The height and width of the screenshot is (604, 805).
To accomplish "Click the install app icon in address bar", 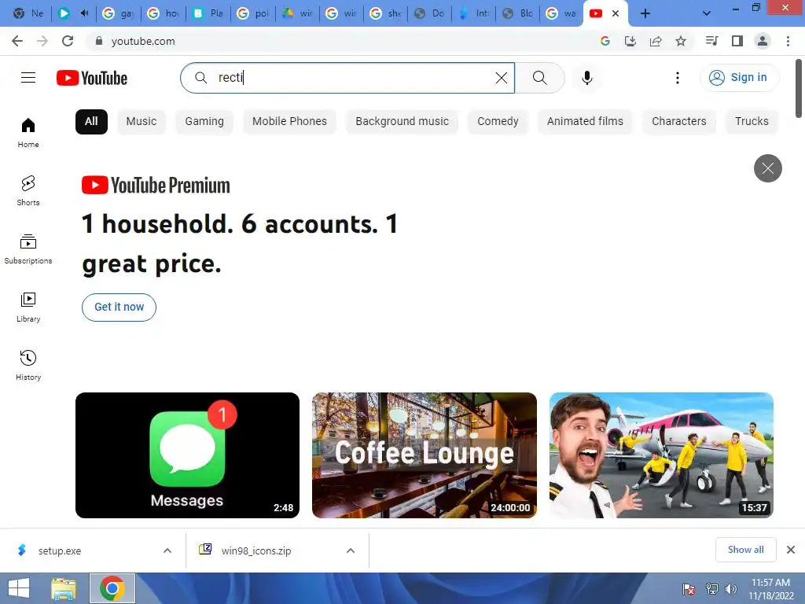I will (630, 41).
